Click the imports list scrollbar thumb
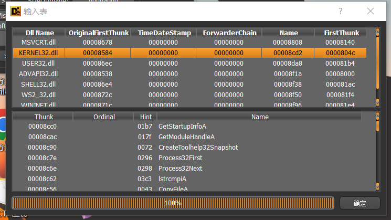 (377, 126)
